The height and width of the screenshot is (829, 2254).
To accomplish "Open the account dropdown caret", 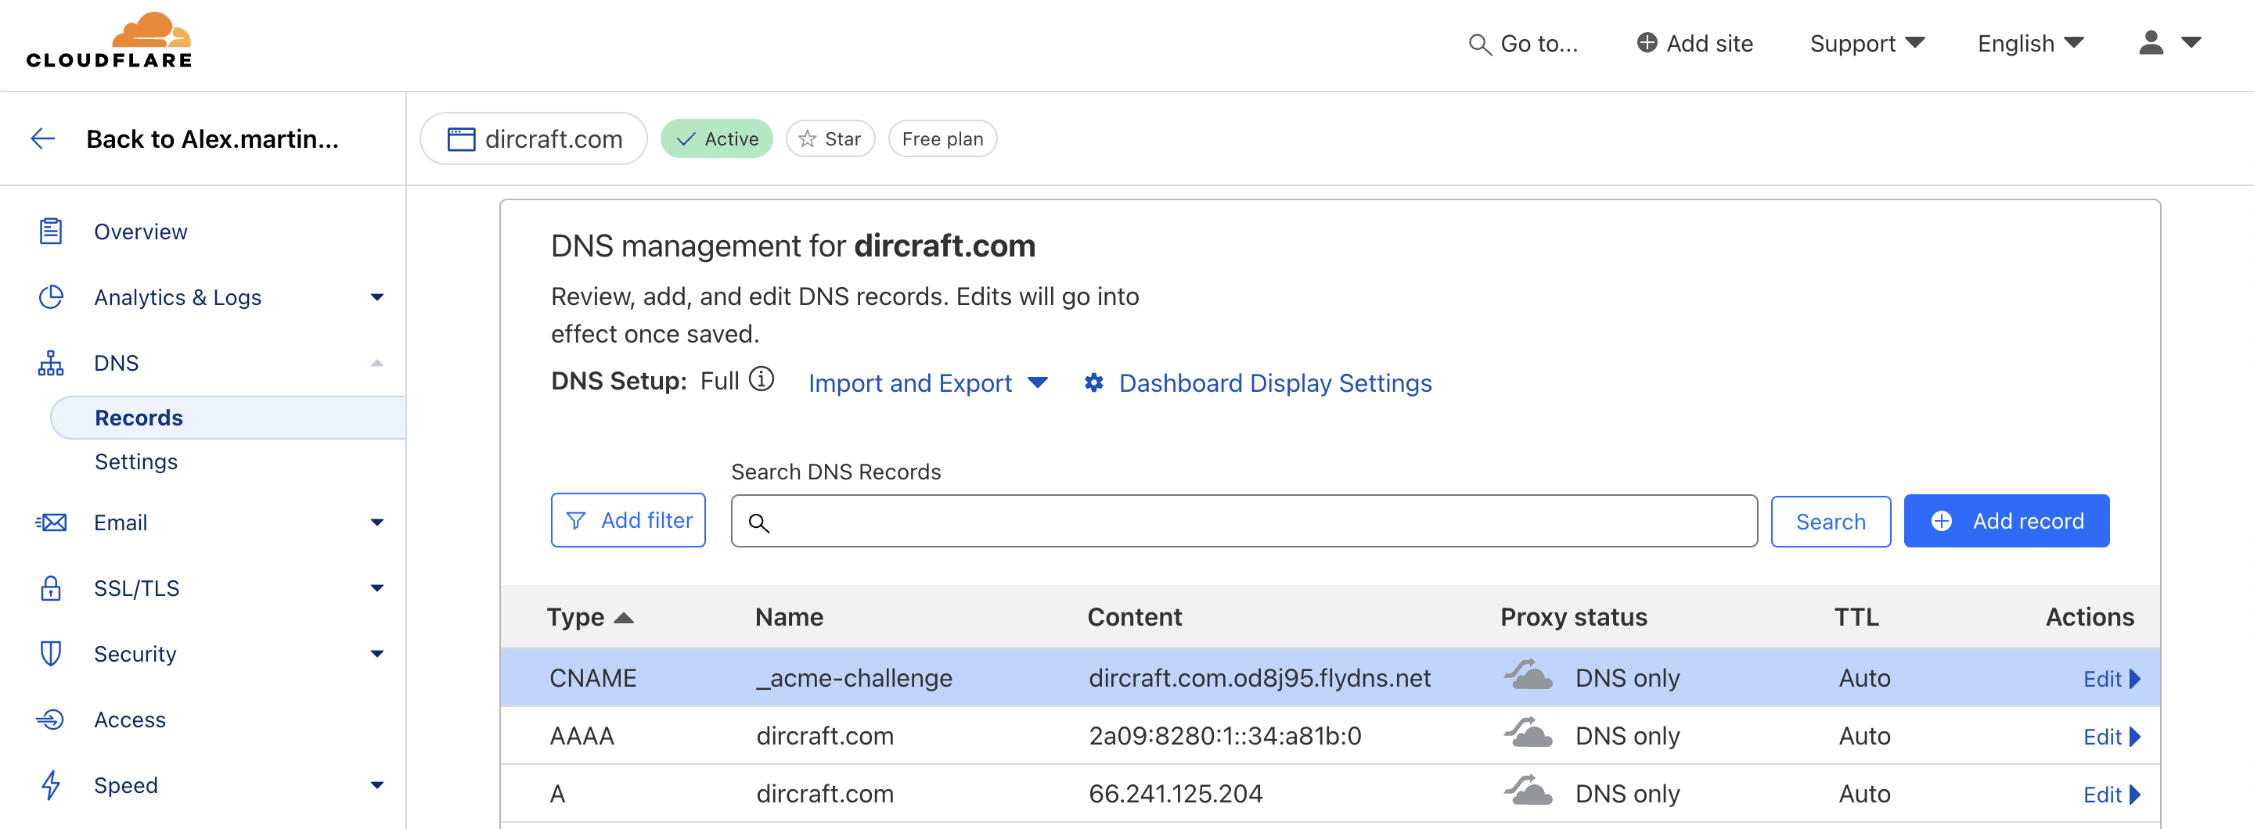I will click(x=2191, y=42).
